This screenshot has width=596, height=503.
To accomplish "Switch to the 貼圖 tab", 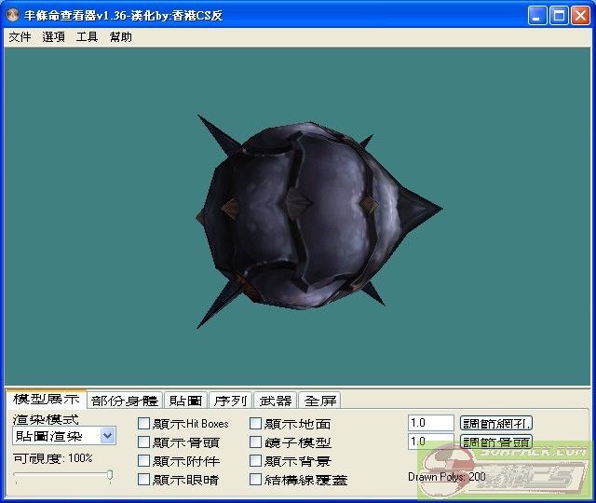I will [185, 401].
